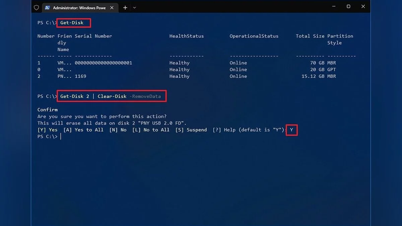This screenshot has height=226, width=402.
Task: Click the administrator shield icon in title bar
Action: tap(37, 8)
